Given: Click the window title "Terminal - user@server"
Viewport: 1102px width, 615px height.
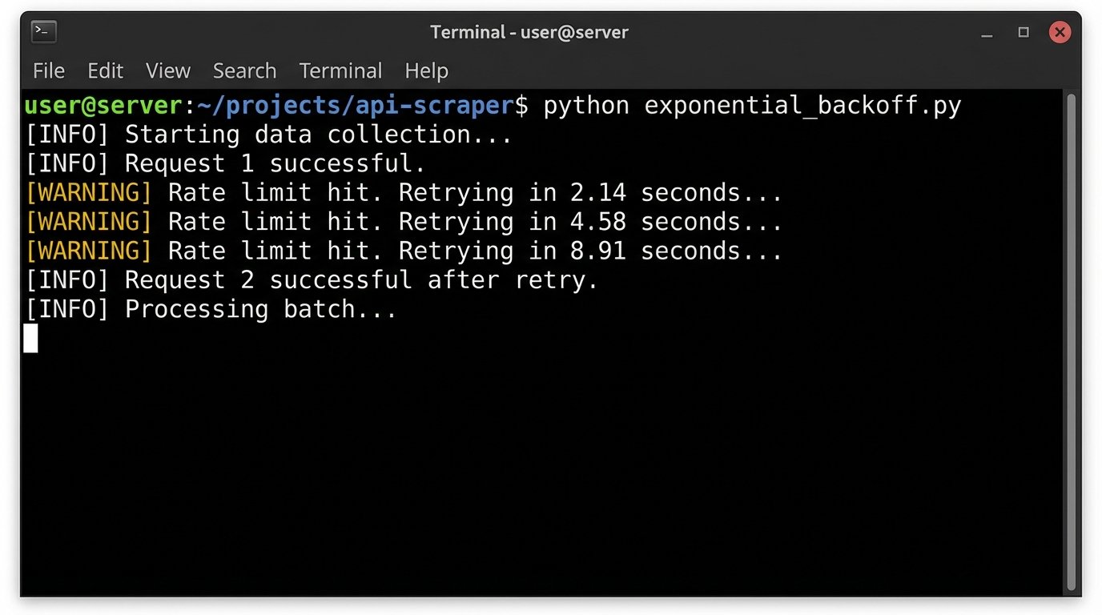Looking at the screenshot, I should click(x=529, y=32).
